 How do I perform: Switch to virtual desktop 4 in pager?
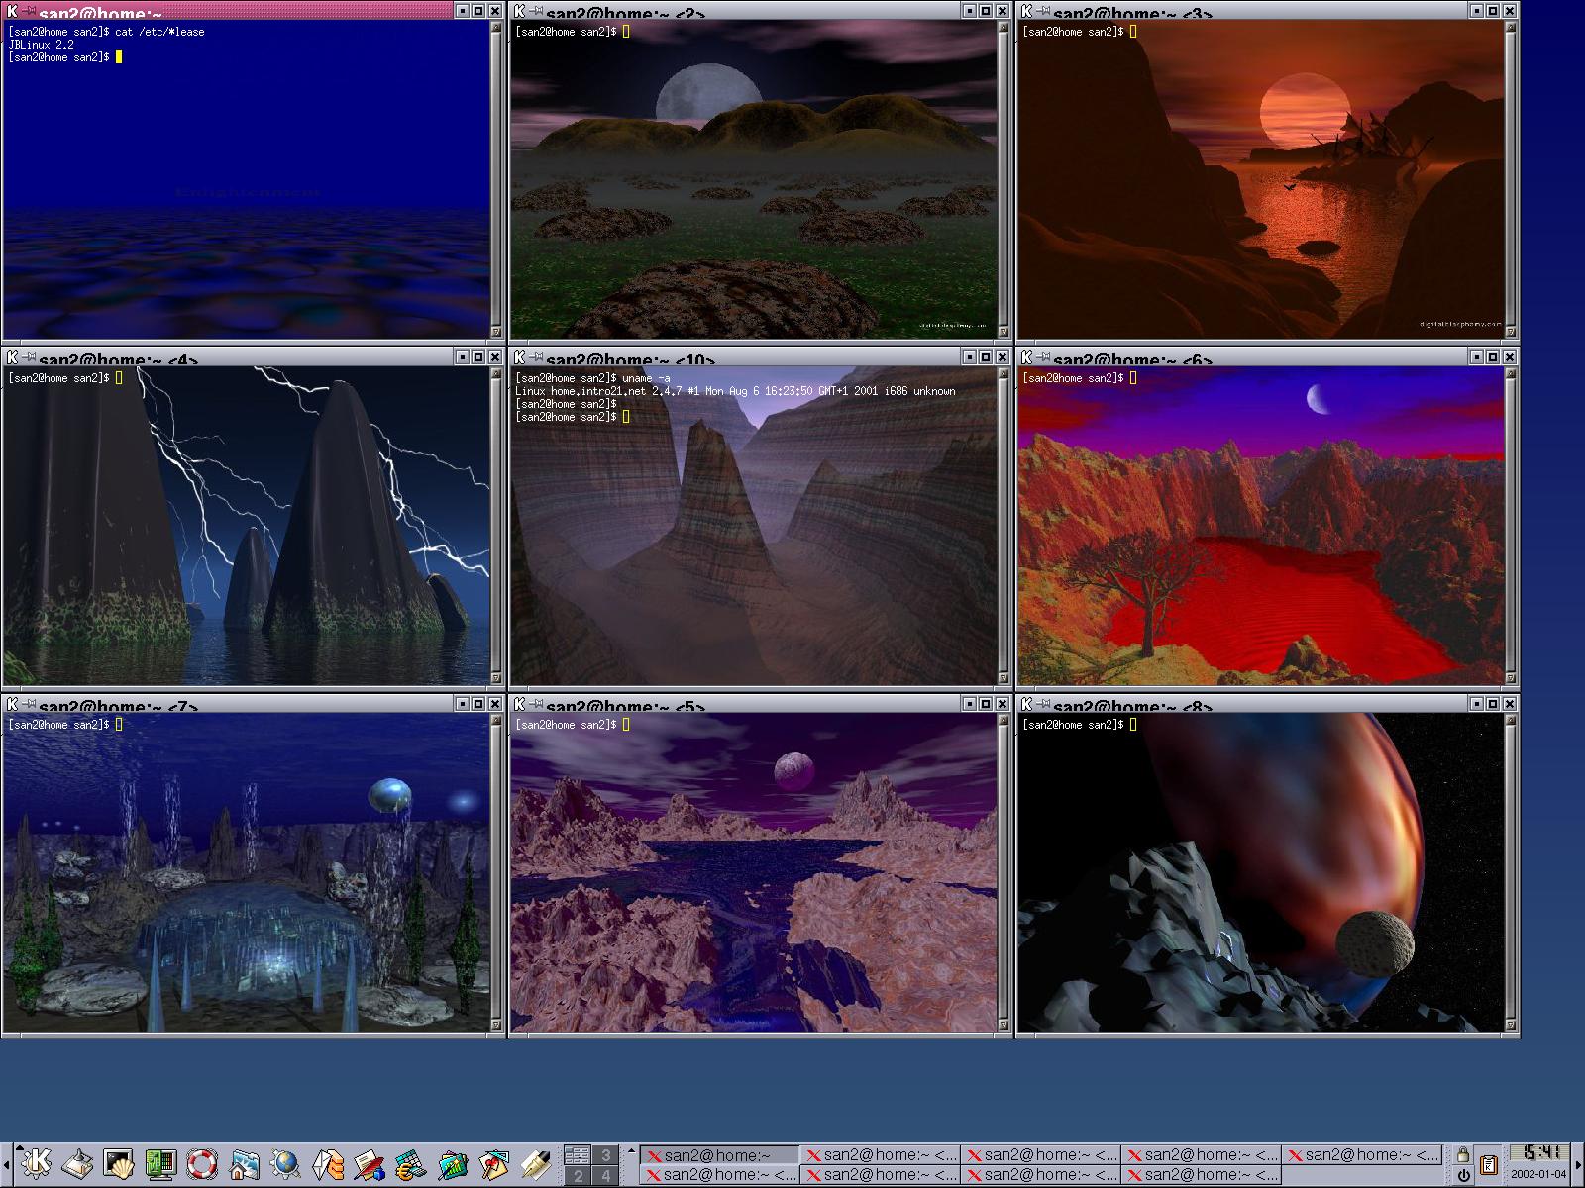(x=605, y=1175)
